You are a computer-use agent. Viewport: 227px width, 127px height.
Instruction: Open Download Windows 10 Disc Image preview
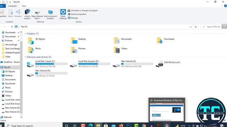pos(167,110)
